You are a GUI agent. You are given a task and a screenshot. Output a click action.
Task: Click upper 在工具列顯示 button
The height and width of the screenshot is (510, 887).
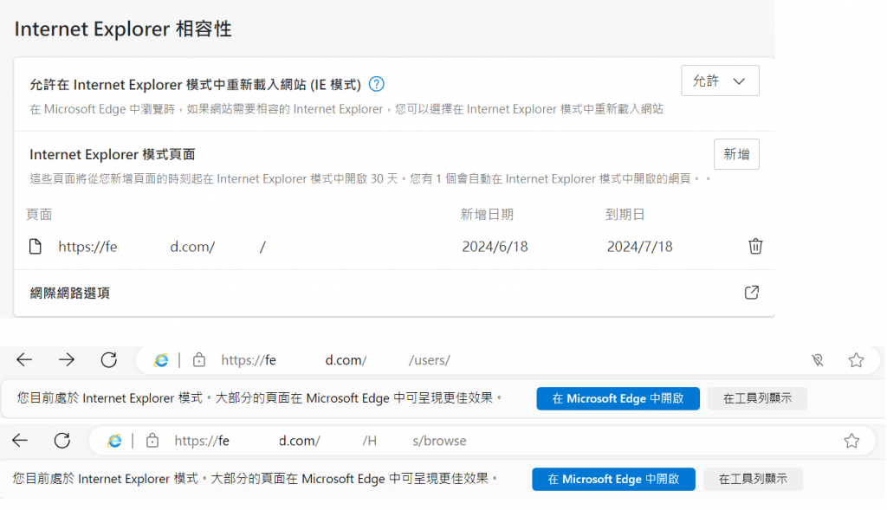click(757, 398)
